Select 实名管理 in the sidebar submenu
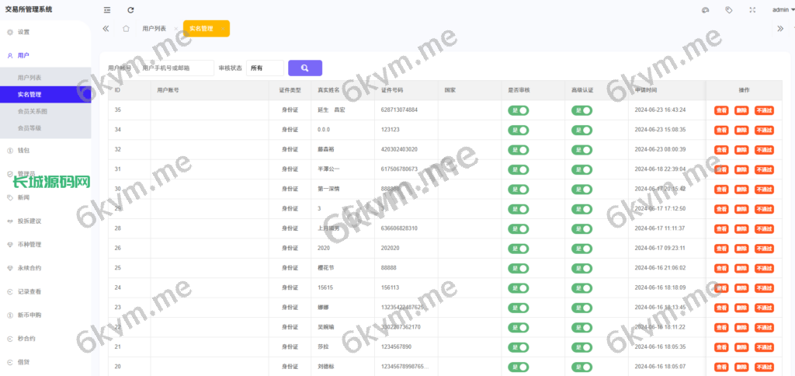 46,94
